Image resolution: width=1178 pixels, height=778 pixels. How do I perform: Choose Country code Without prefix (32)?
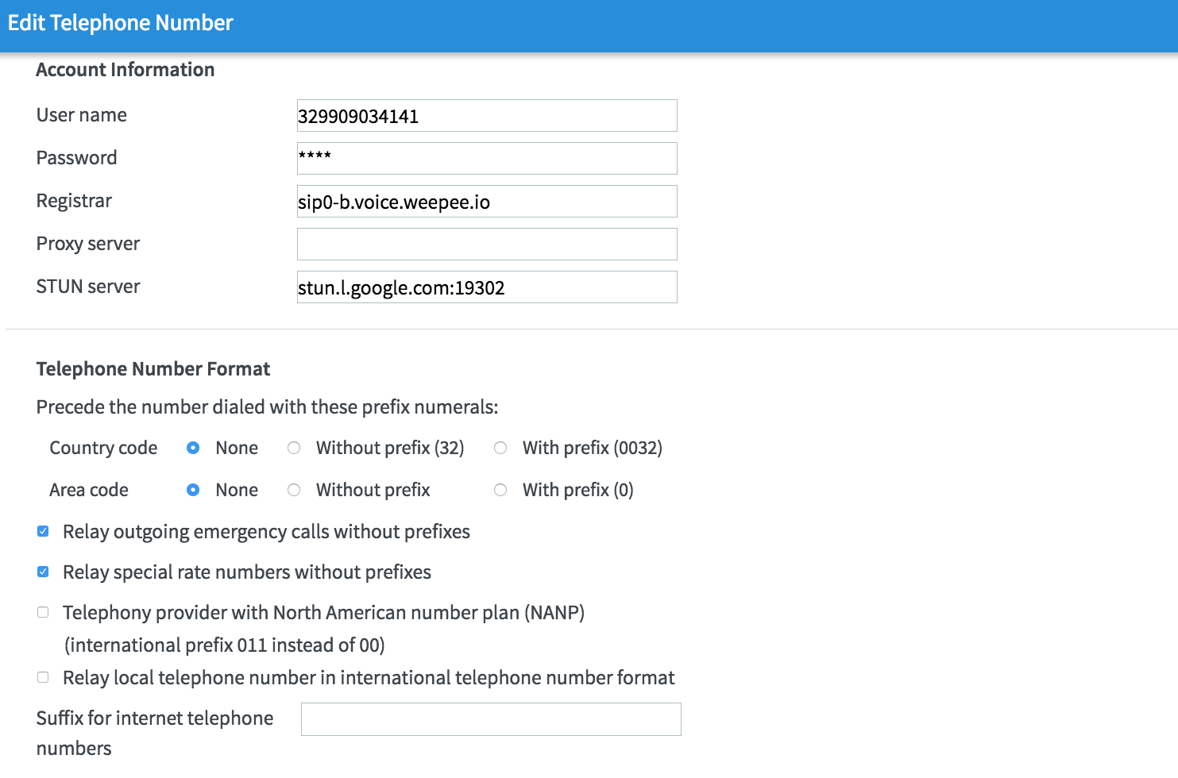(294, 448)
